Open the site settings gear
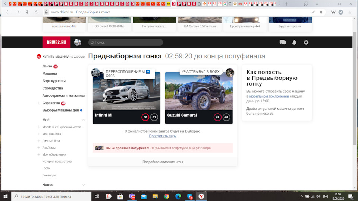This screenshot has height=201, width=358. pyautogui.click(x=306, y=42)
